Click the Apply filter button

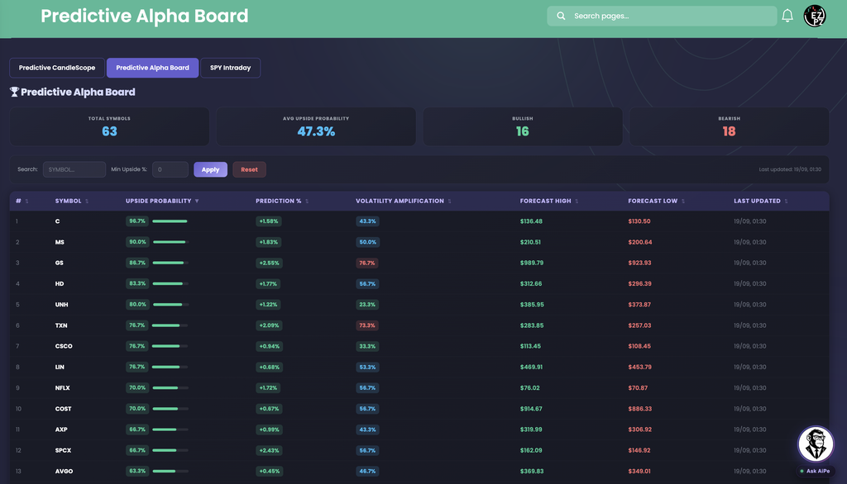point(210,169)
